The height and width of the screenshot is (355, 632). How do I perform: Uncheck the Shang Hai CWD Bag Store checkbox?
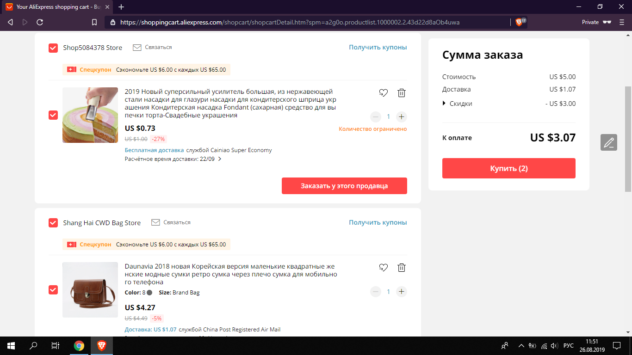[x=53, y=223]
